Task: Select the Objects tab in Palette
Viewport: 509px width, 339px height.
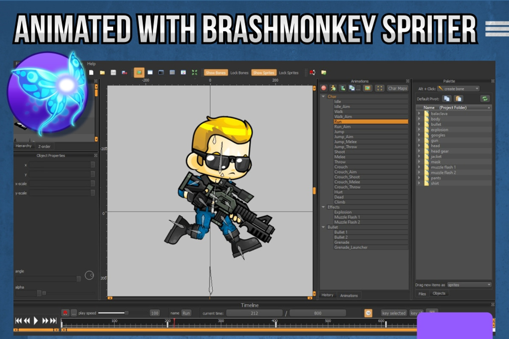Action: (x=439, y=293)
